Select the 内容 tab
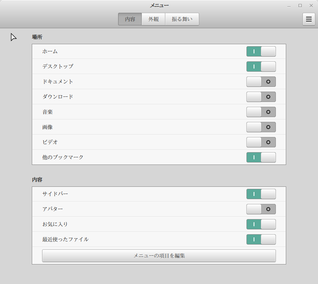The image size is (318, 284). point(130,19)
